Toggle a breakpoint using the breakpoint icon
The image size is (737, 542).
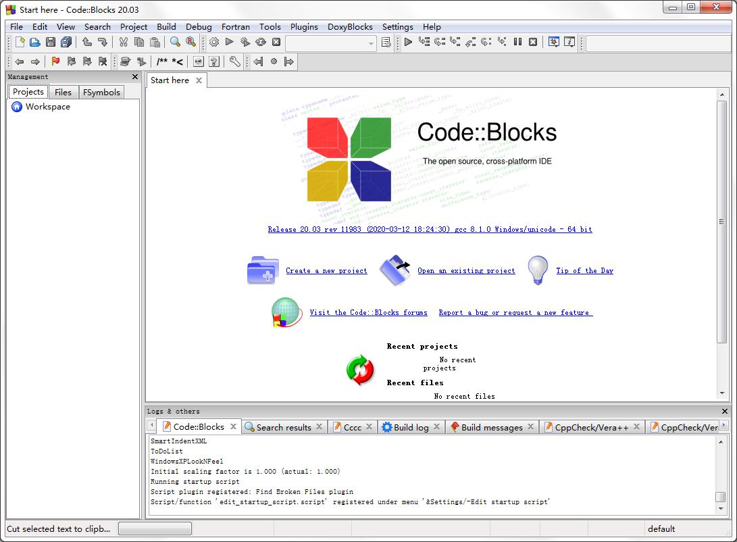click(x=126, y=61)
